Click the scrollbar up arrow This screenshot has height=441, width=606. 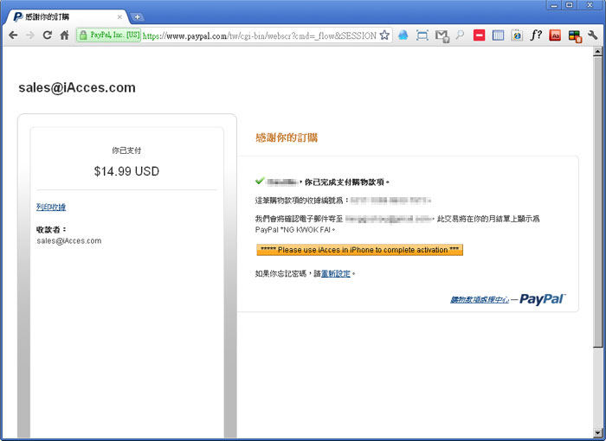[597, 51]
